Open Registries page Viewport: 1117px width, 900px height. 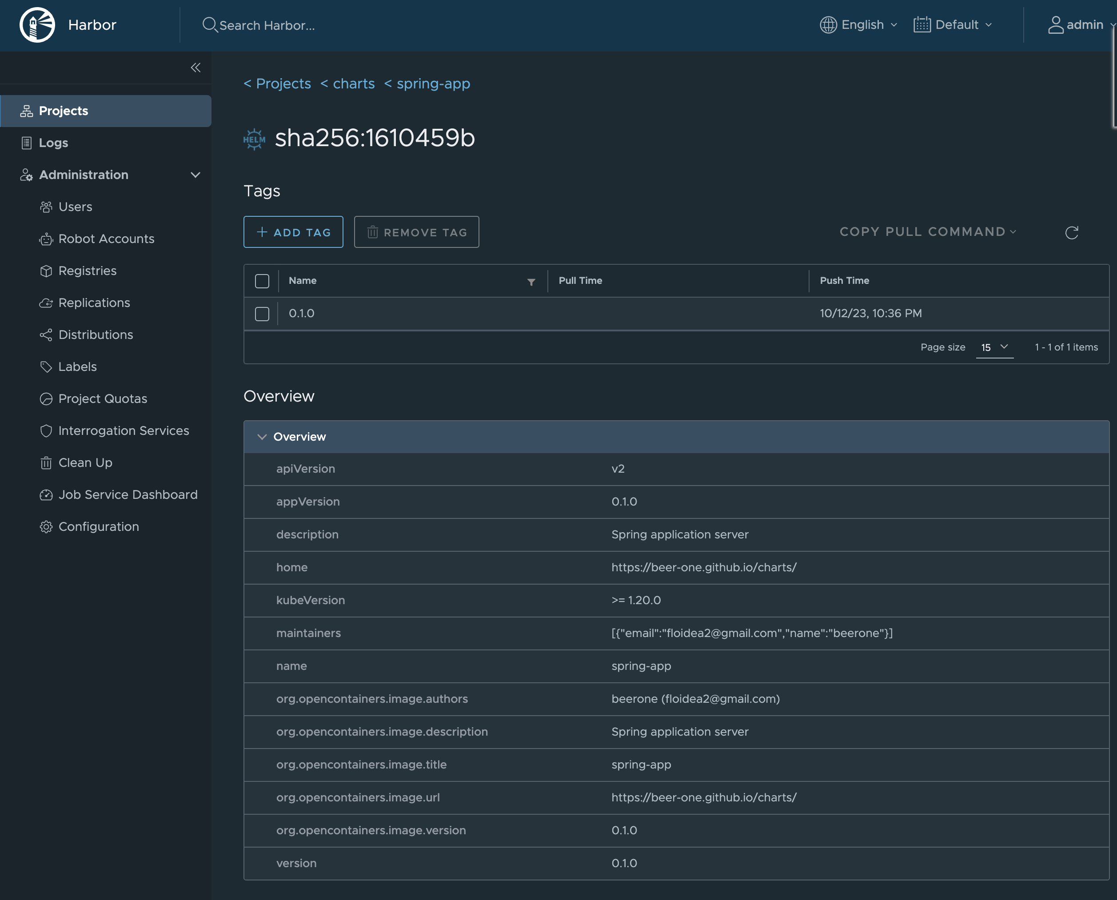[x=88, y=271]
